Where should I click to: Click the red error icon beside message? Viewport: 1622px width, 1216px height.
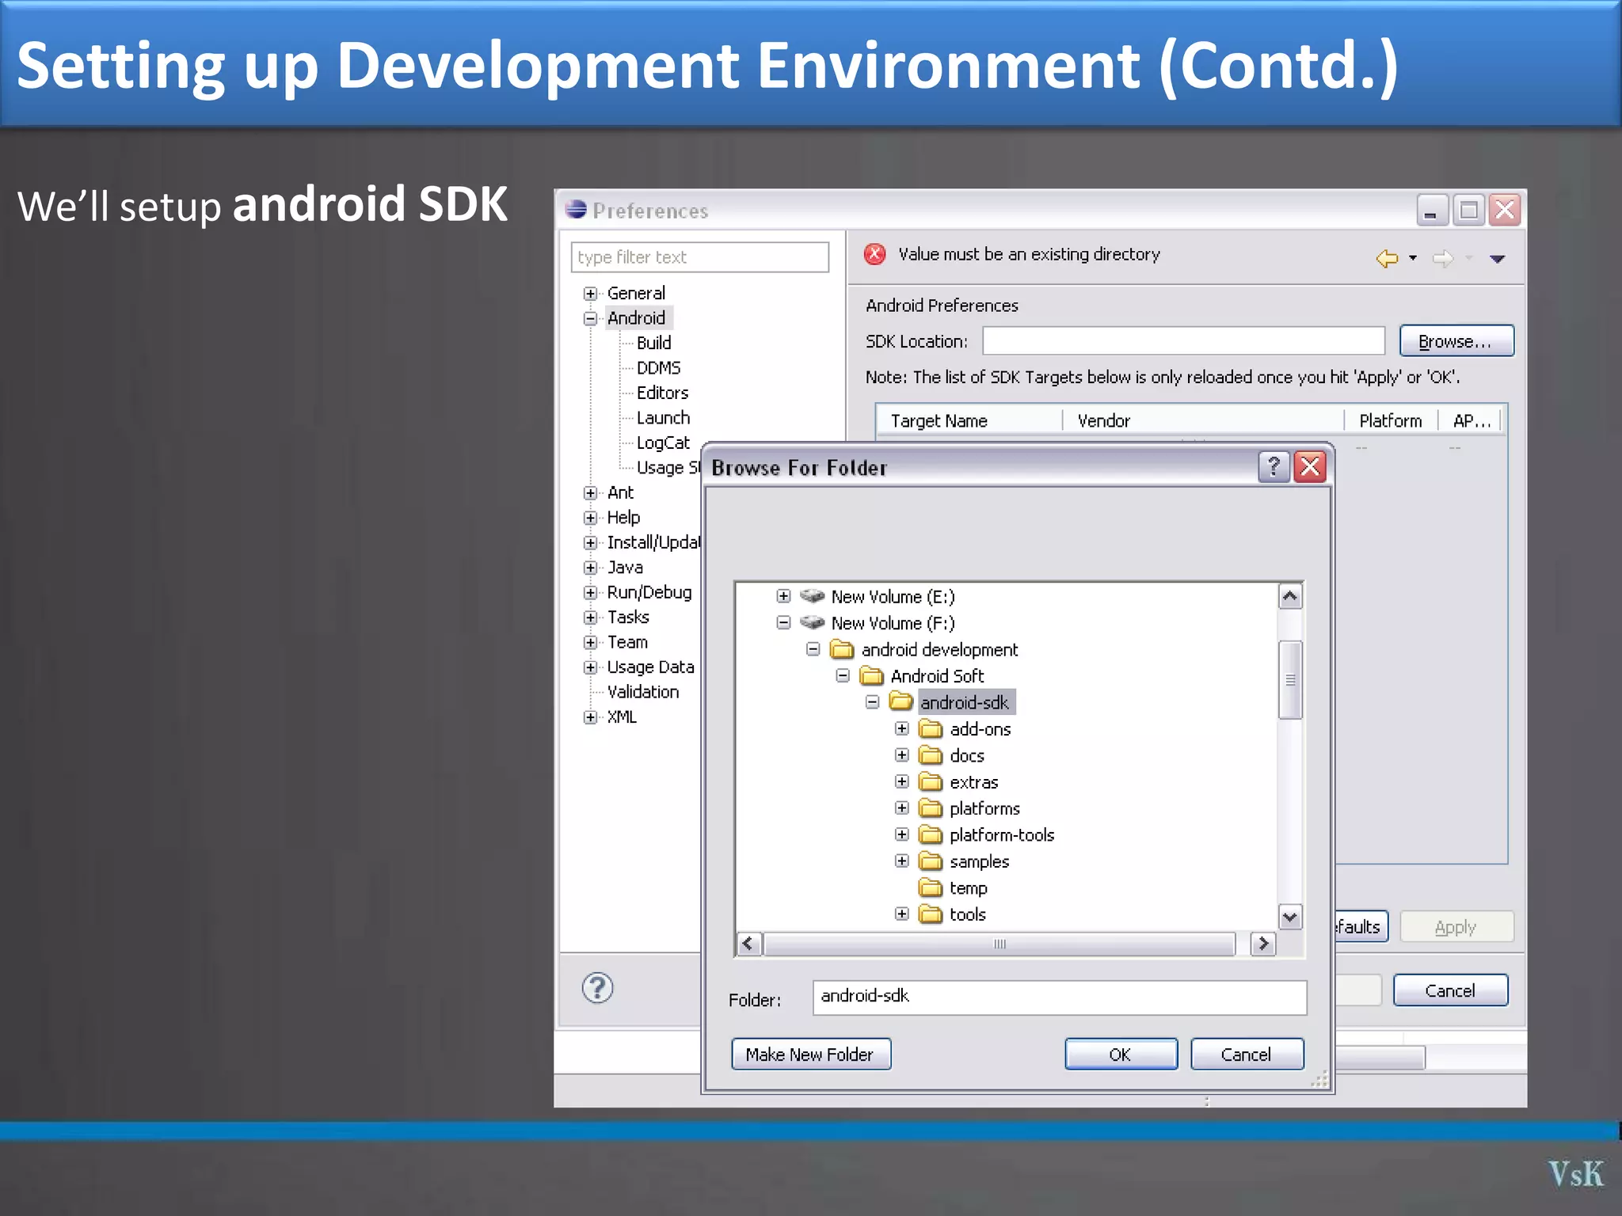pos(875,254)
